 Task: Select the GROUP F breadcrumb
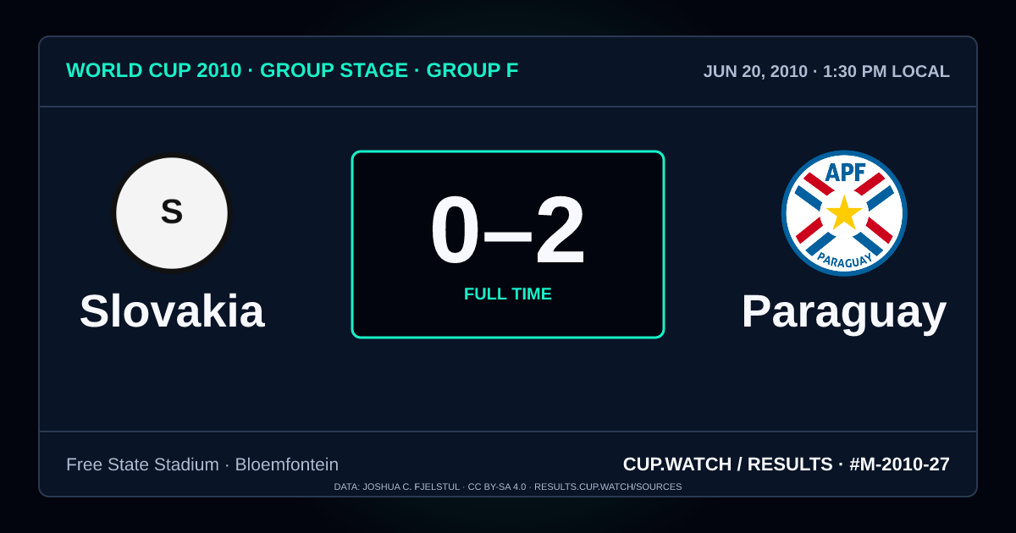[472, 70]
